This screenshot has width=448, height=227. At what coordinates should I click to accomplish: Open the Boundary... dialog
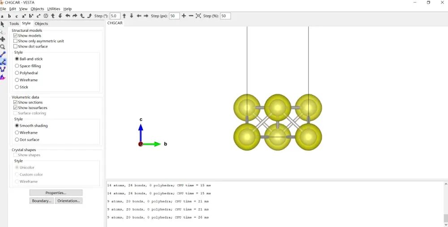pos(42,201)
